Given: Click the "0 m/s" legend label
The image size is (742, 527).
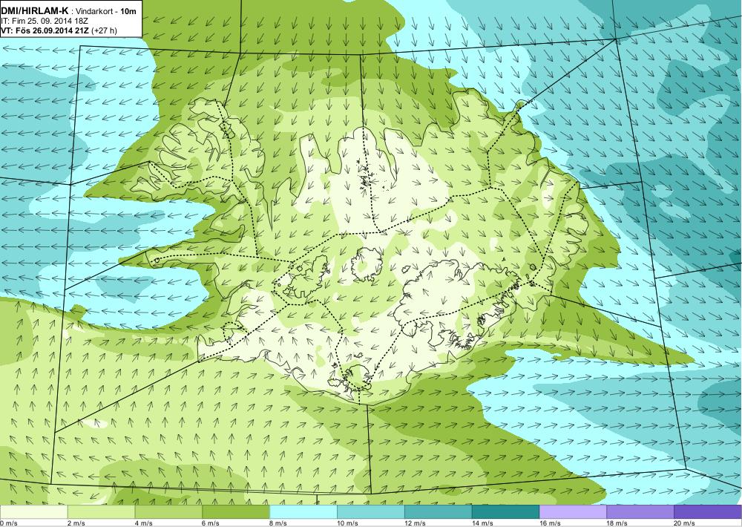Looking at the screenshot, I should tap(8, 523).
